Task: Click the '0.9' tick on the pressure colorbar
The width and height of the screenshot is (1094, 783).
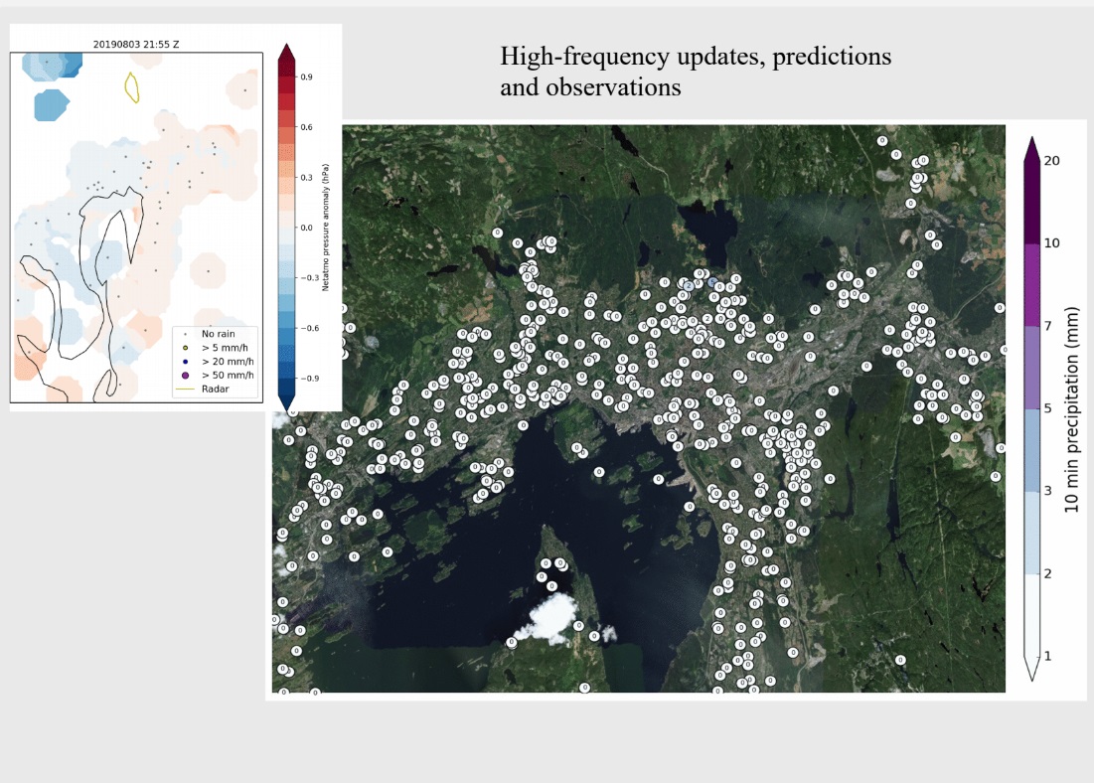Action: pos(306,77)
